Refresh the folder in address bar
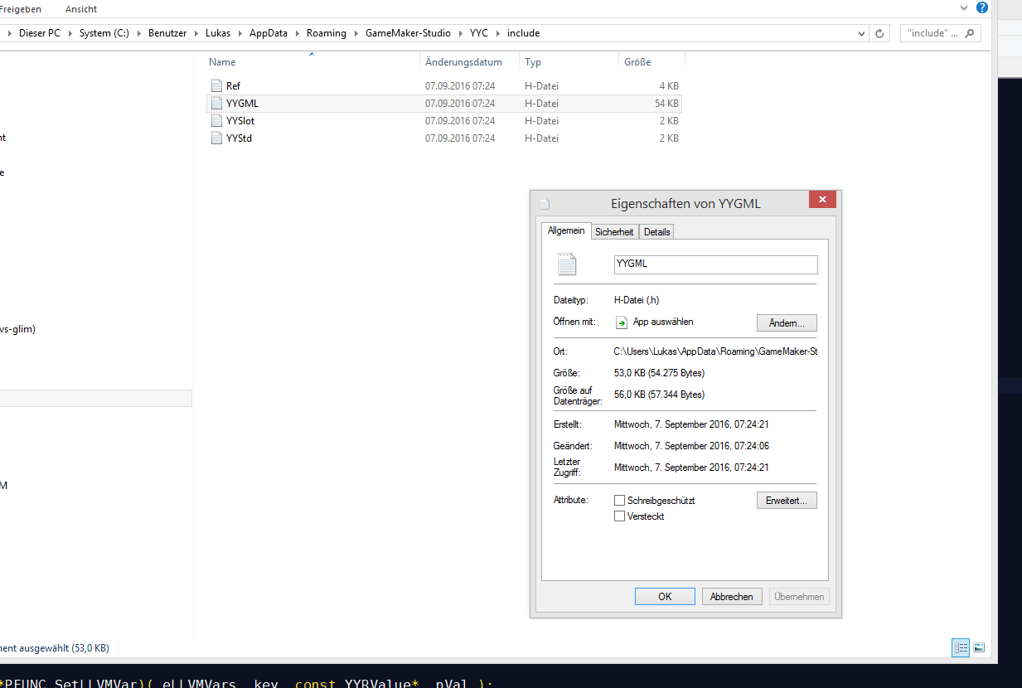This screenshot has height=688, width=1022. (880, 34)
